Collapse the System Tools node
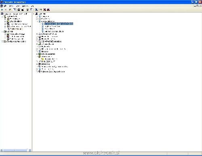202x156 pixels. pyautogui.click(x=2, y=16)
